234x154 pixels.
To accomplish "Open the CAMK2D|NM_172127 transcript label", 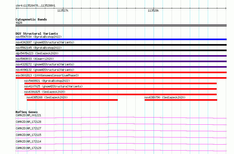I will coord(28,128).
